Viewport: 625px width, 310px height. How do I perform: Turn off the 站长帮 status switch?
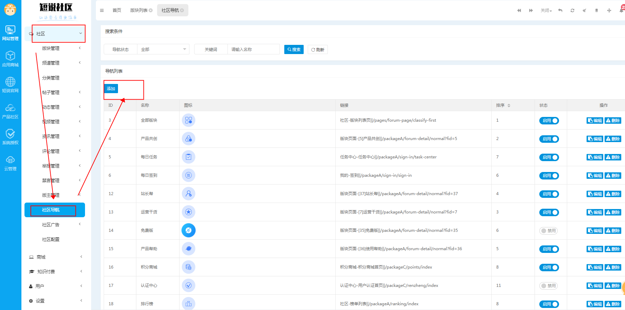pos(549,194)
